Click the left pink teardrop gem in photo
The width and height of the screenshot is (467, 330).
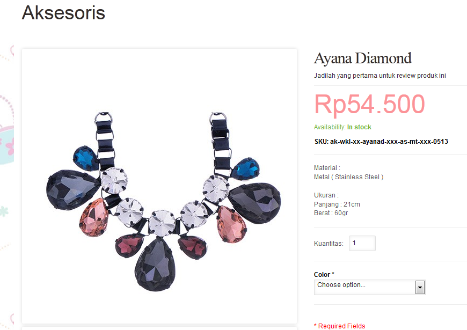(x=94, y=218)
